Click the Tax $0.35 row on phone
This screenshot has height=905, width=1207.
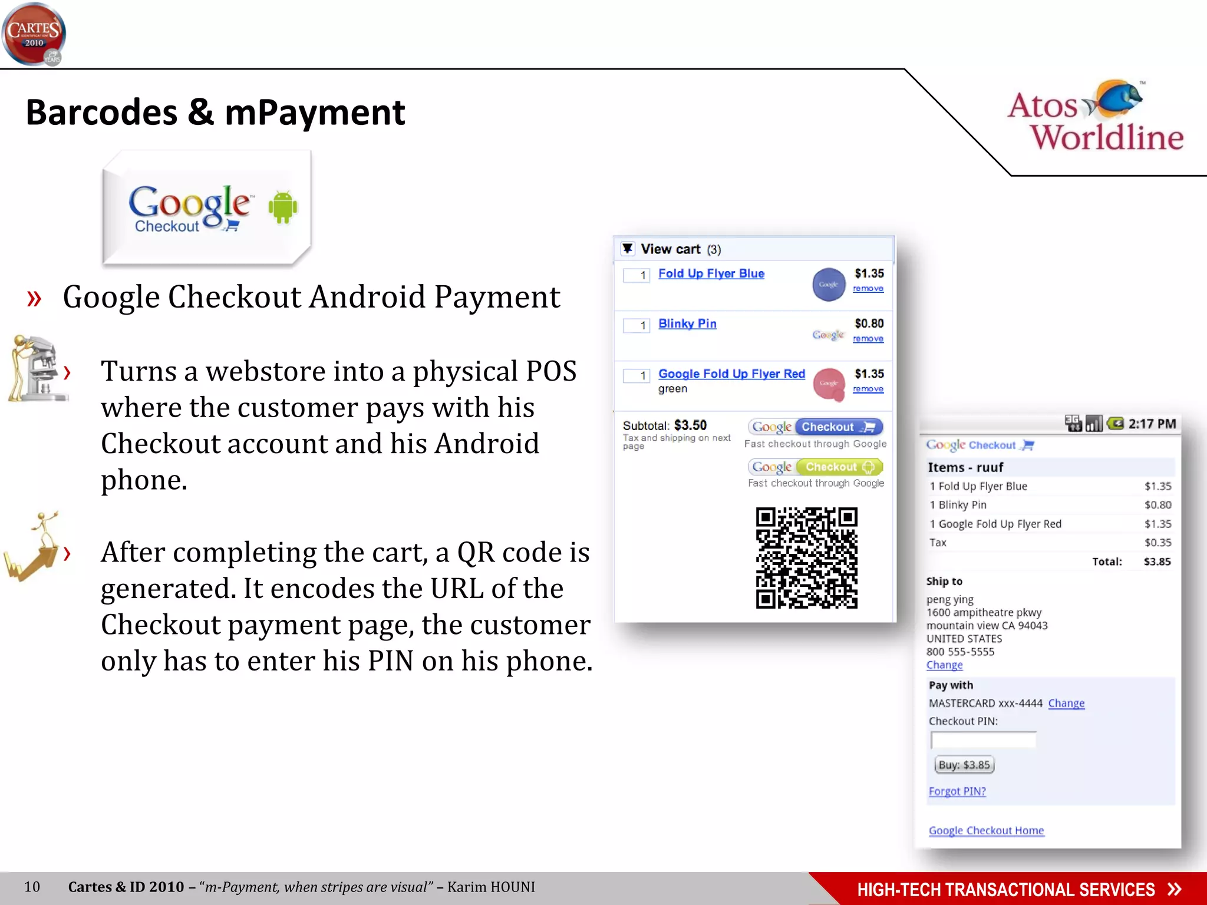point(1050,543)
